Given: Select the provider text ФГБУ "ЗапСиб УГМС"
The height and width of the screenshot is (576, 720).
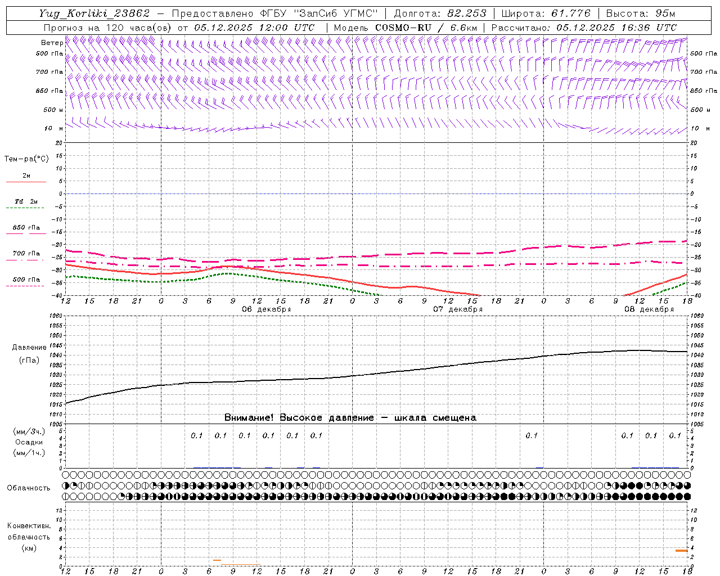Looking at the screenshot, I should coord(319,13).
